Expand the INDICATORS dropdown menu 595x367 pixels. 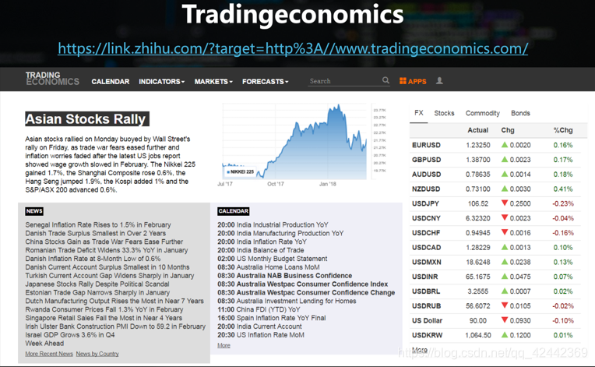click(x=162, y=82)
